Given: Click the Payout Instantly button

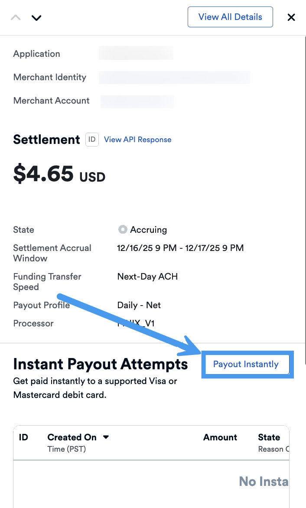Looking at the screenshot, I should coord(247,365).
